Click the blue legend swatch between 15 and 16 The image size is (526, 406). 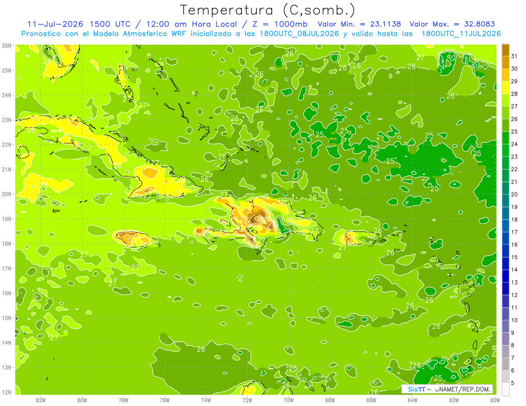pyautogui.click(x=505, y=251)
